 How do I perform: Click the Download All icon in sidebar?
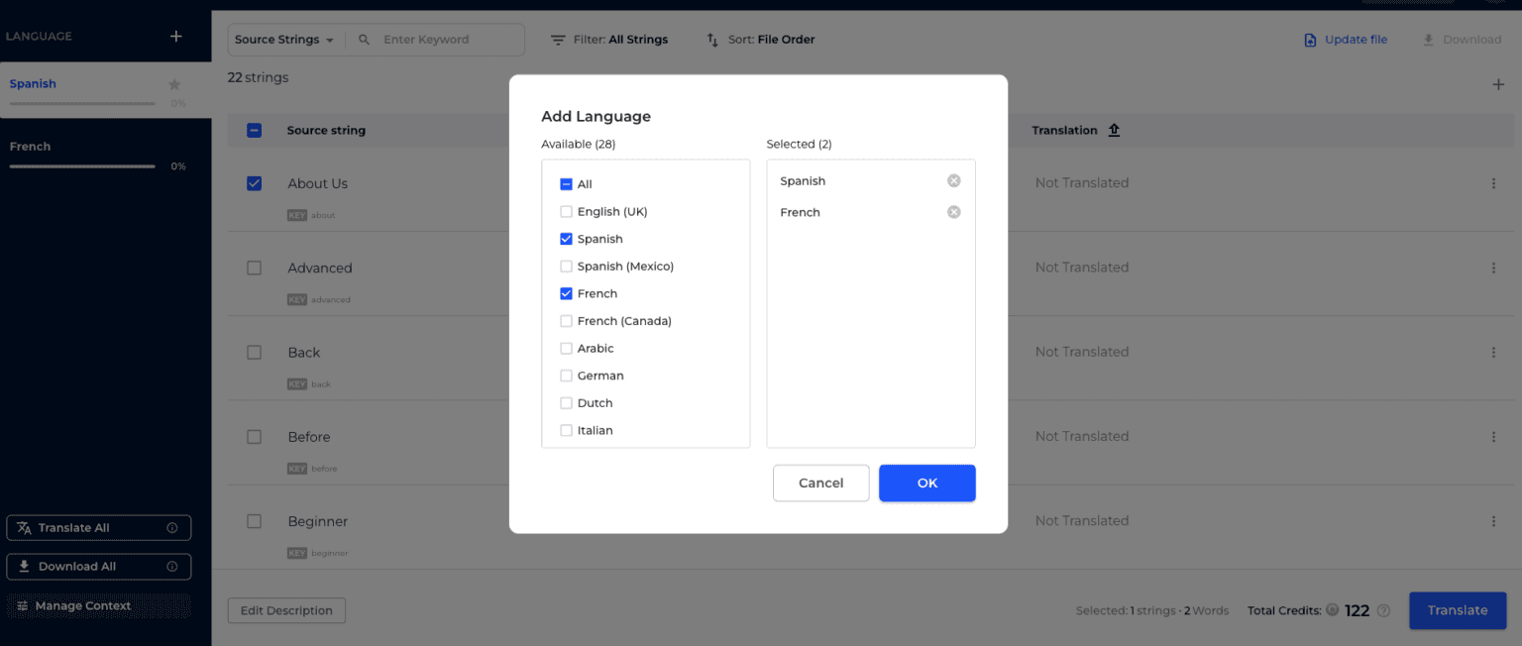24,567
